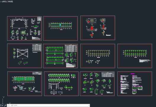This screenshot has width=156, height=107.
Task: Select the yellow column grid plan sheet
Action: pyautogui.click(x=98, y=56)
